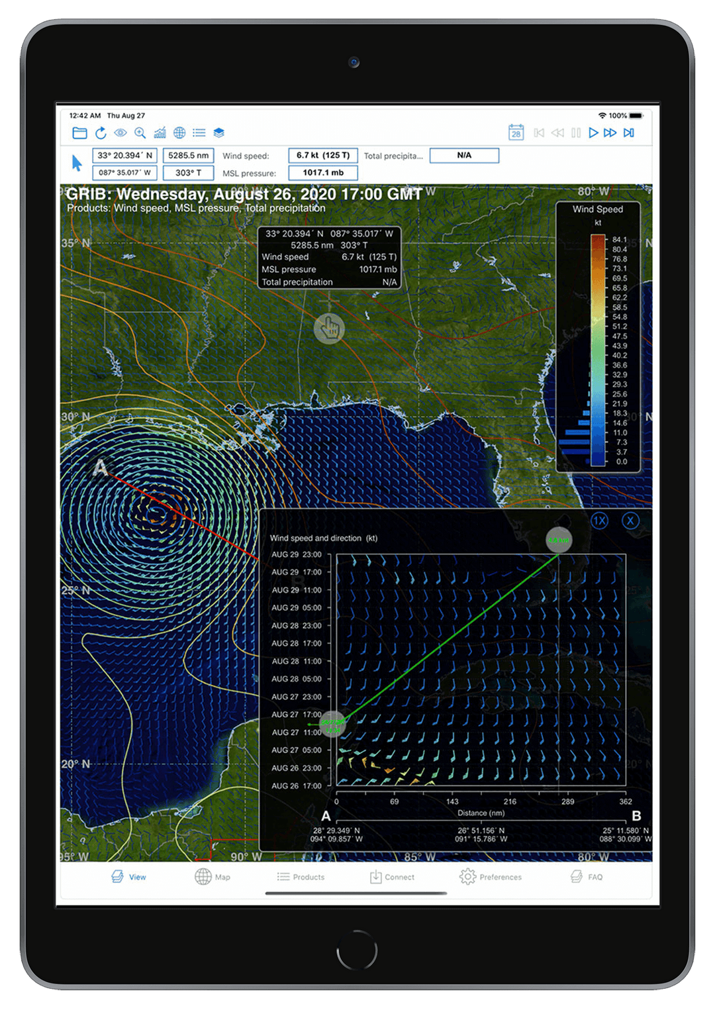The height and width of the screenshot is (1010, 715).
Task: Click the refresh arrow icon
Action: 101,133
